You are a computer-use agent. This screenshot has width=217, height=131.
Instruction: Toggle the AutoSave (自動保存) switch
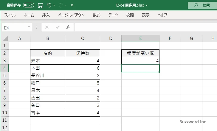(x=29, y=5)
